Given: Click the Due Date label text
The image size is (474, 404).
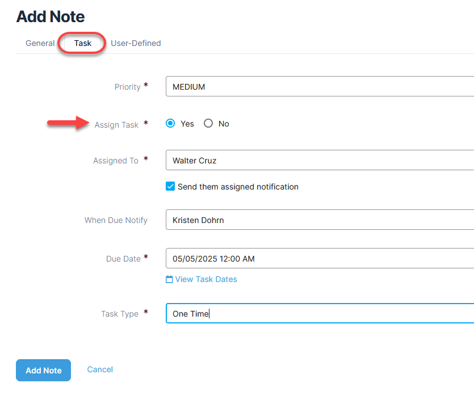Looking at the screenshot, I should tap(123, 259).
